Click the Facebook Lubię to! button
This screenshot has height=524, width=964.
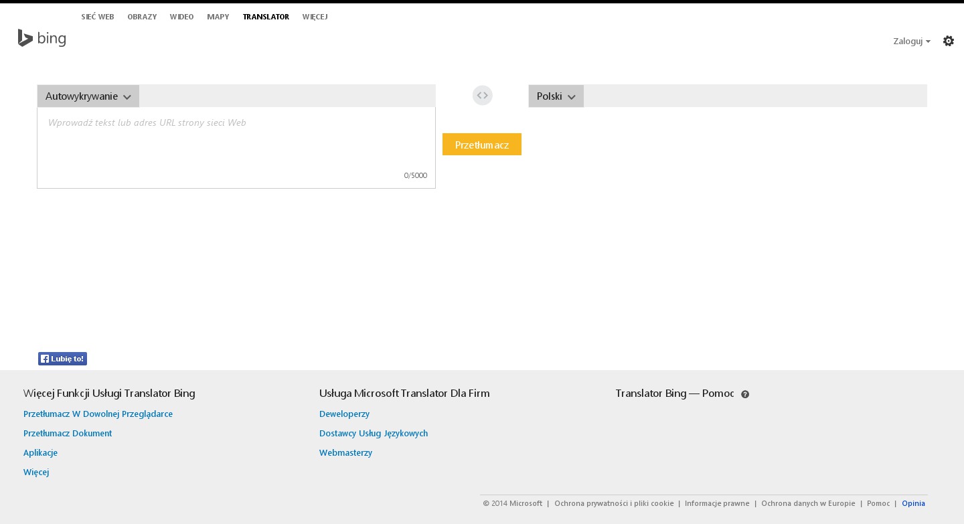point(62,359)
